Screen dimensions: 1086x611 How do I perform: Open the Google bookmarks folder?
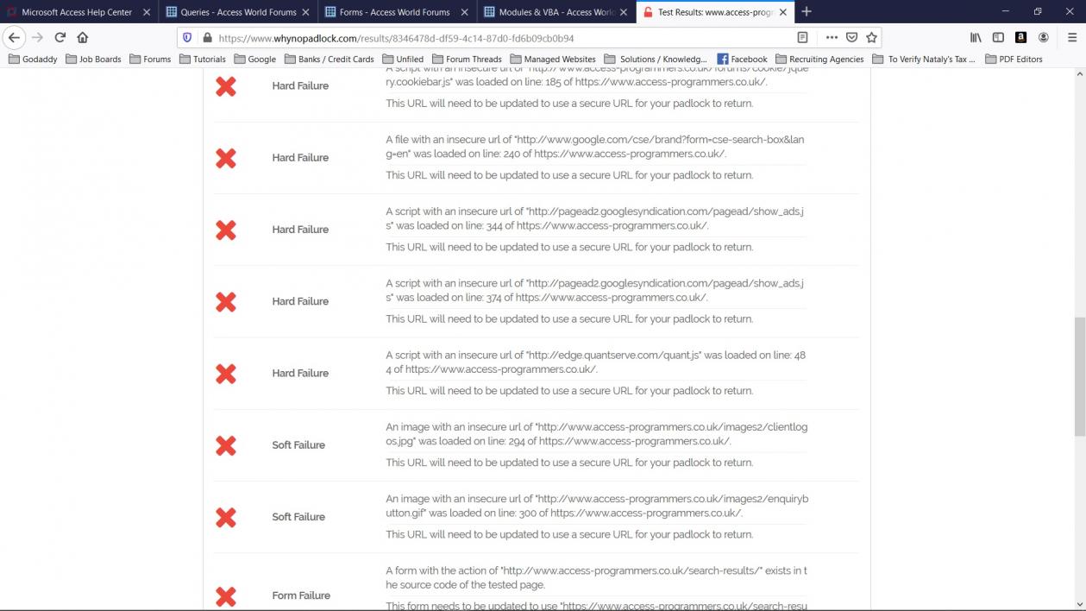[x=254, y=60]
